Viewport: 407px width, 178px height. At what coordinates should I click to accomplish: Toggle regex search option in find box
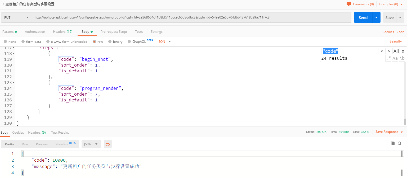pos(388,58)
